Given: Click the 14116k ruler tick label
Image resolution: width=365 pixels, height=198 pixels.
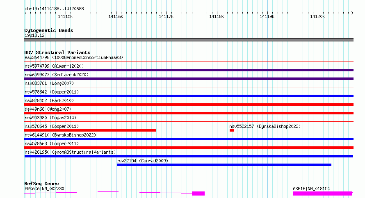Looking at the screenshot, I should (116, 16).
